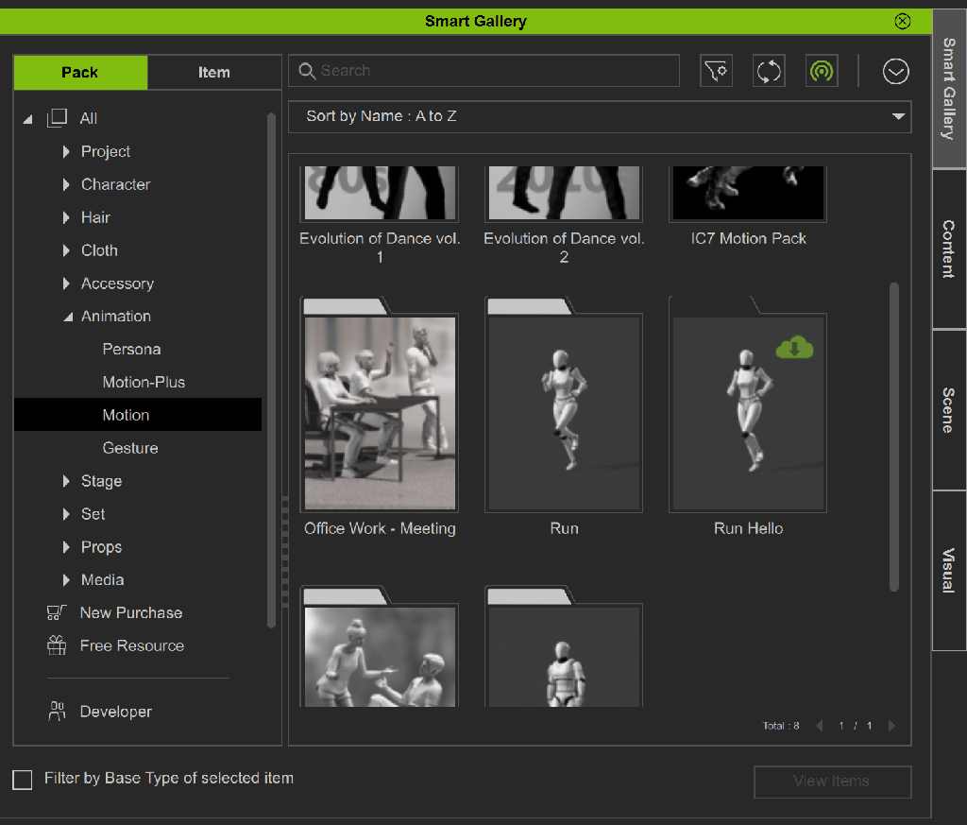Toggle the green online broadcast icon

point(822,71)
